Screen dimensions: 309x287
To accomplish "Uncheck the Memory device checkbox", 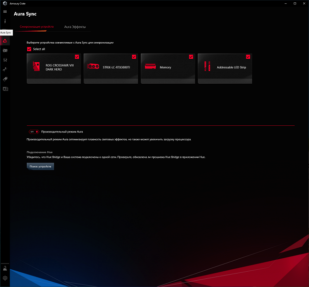I will tap(191, 57).
